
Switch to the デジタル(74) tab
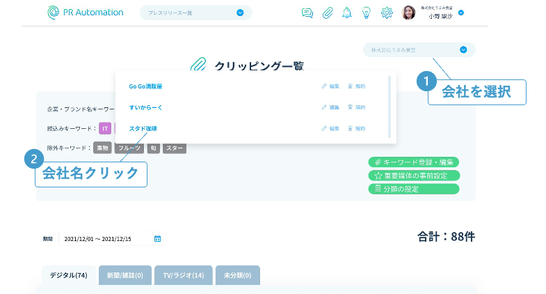(x=68, y=275)
